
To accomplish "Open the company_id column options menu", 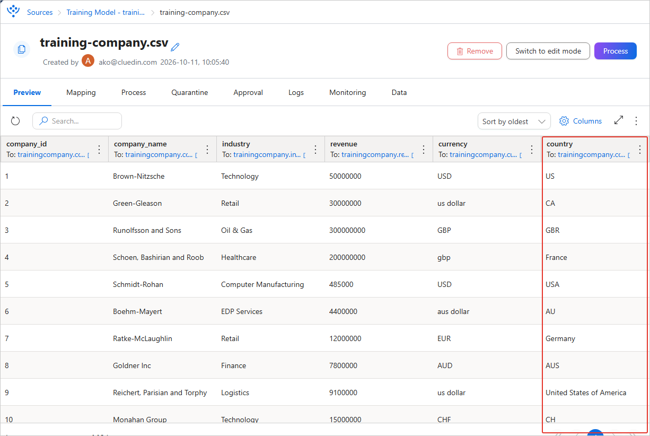I will pyautogui.click(x=99, y=150).
